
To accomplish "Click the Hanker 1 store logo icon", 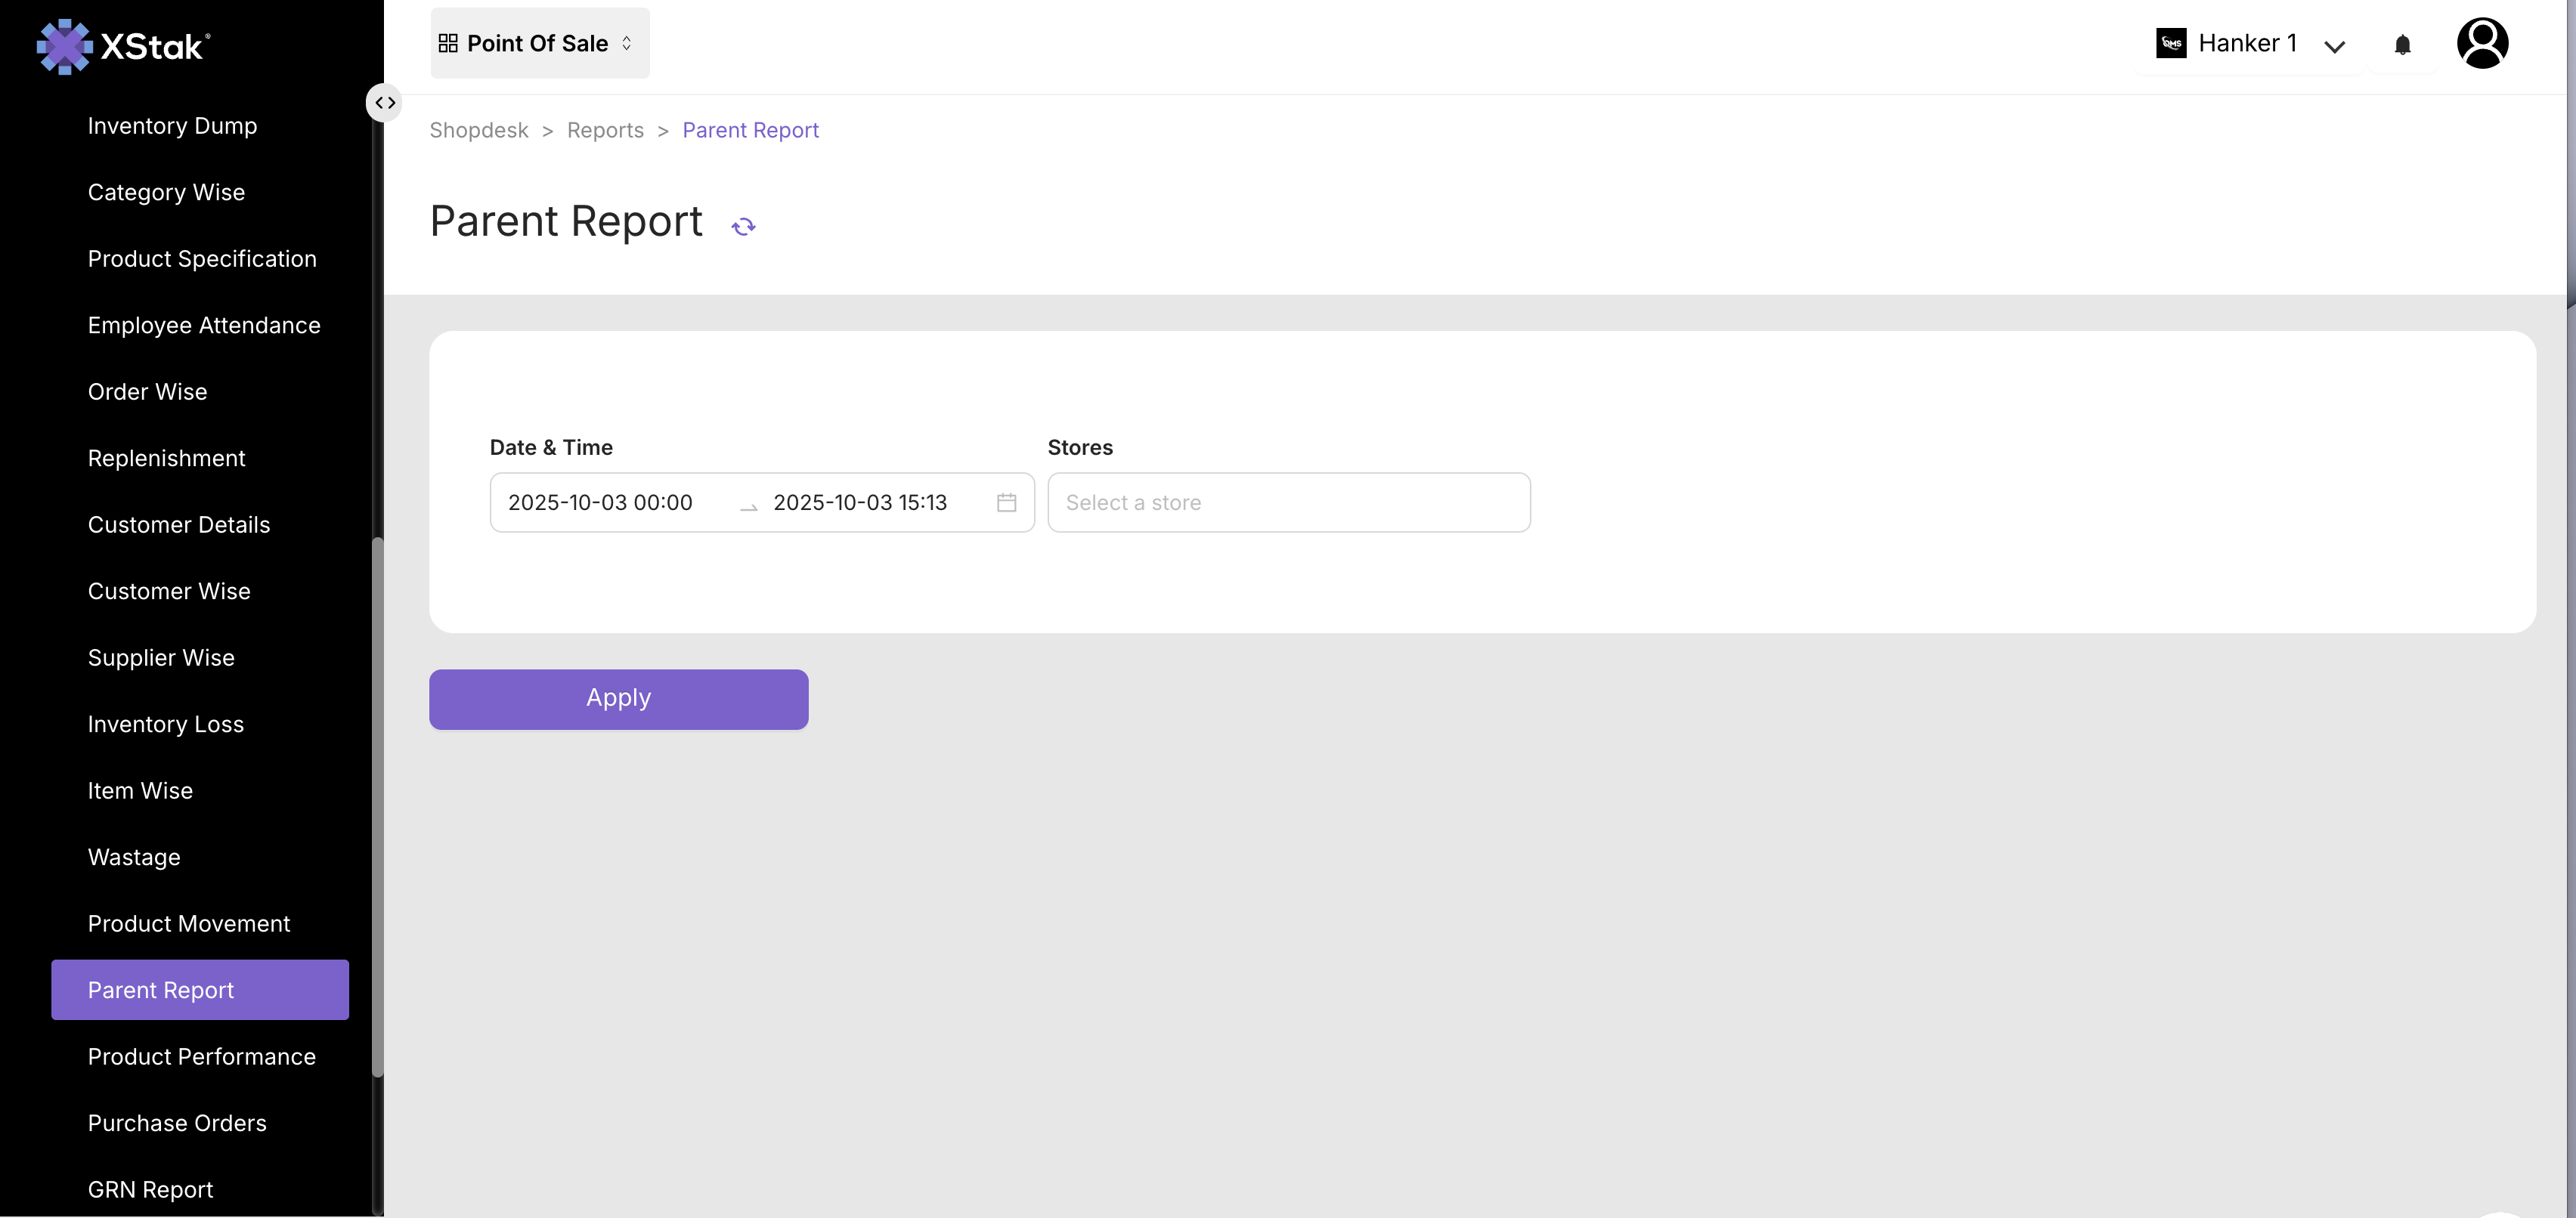I will [x=2171, y=44].
